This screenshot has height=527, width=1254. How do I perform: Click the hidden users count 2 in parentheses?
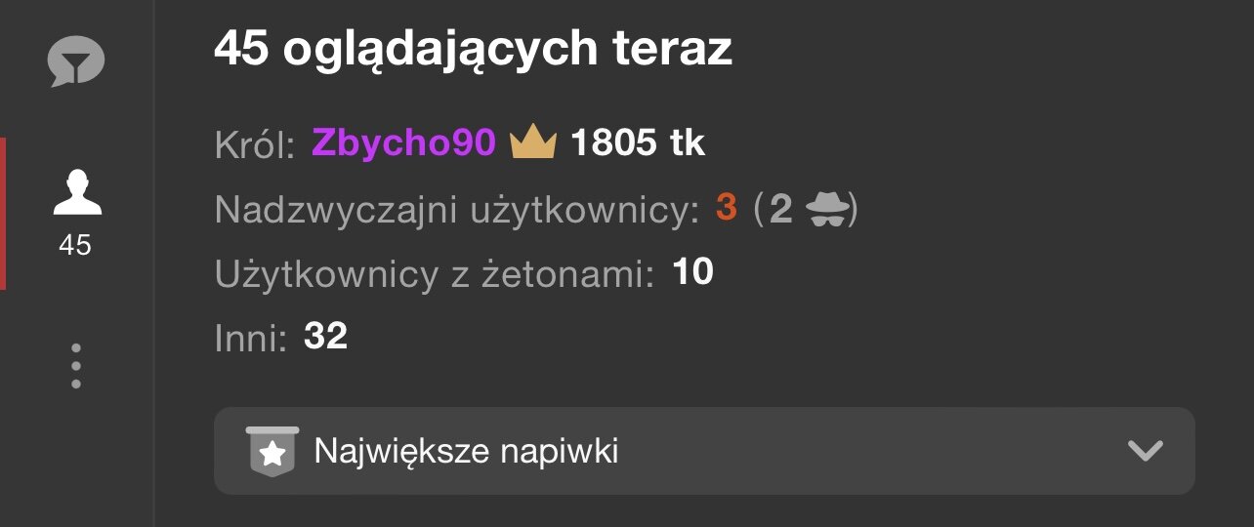coord(780,209)
